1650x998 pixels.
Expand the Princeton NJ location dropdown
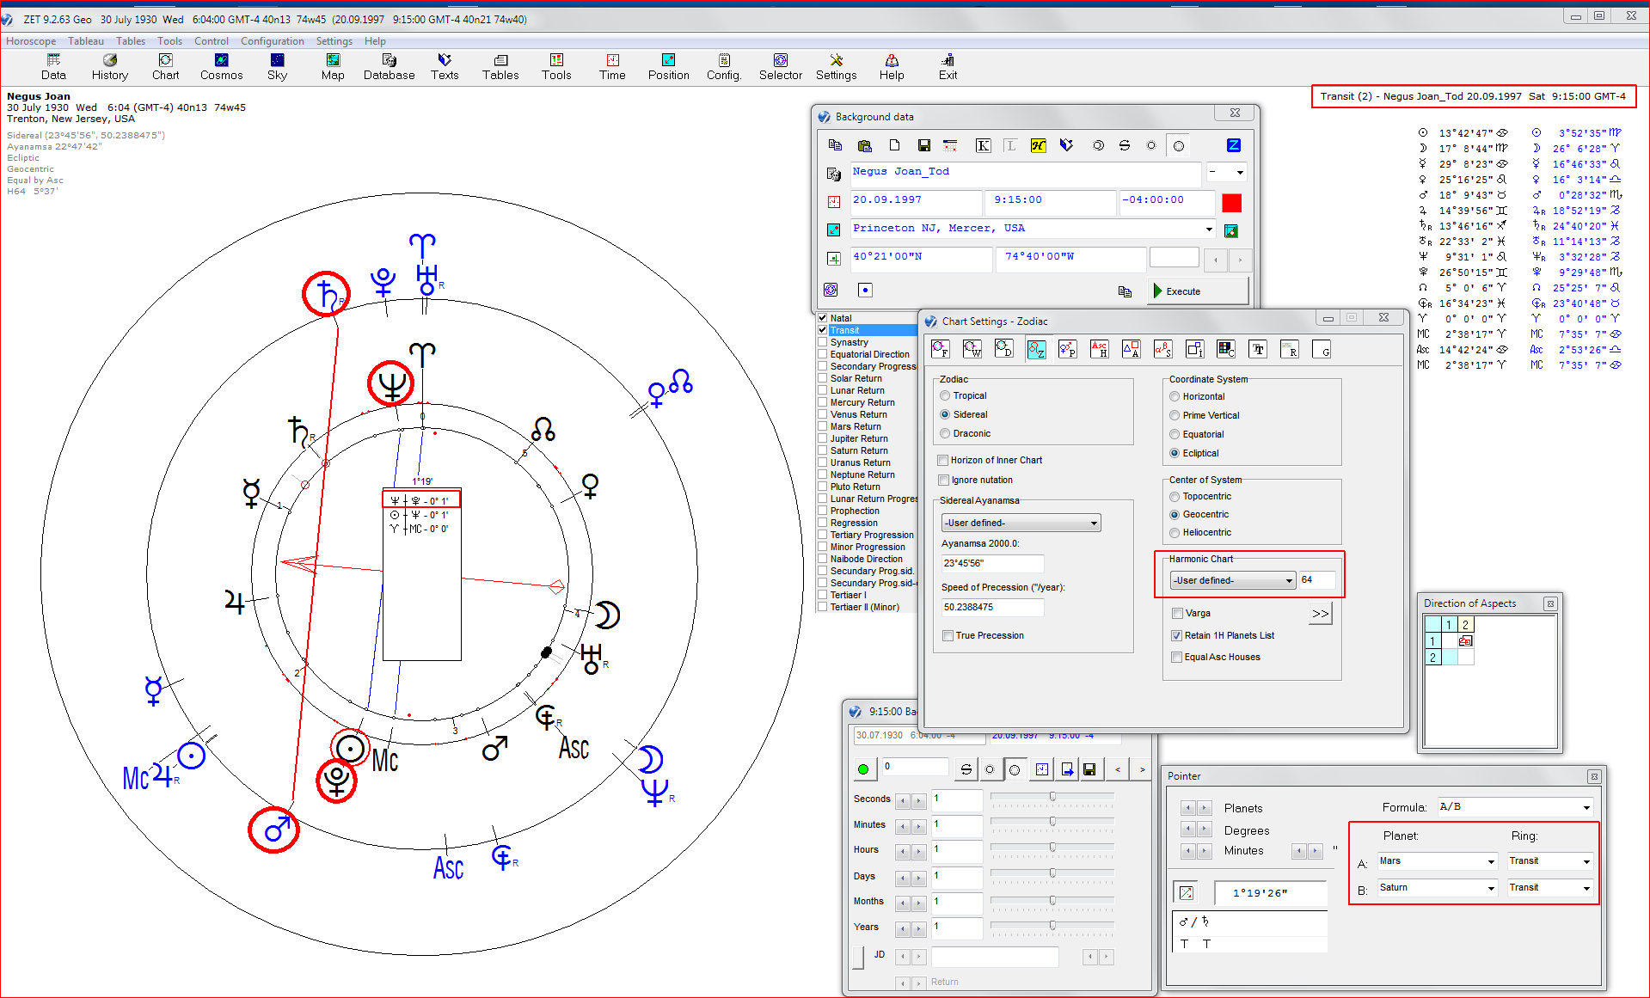(1209, 230)
